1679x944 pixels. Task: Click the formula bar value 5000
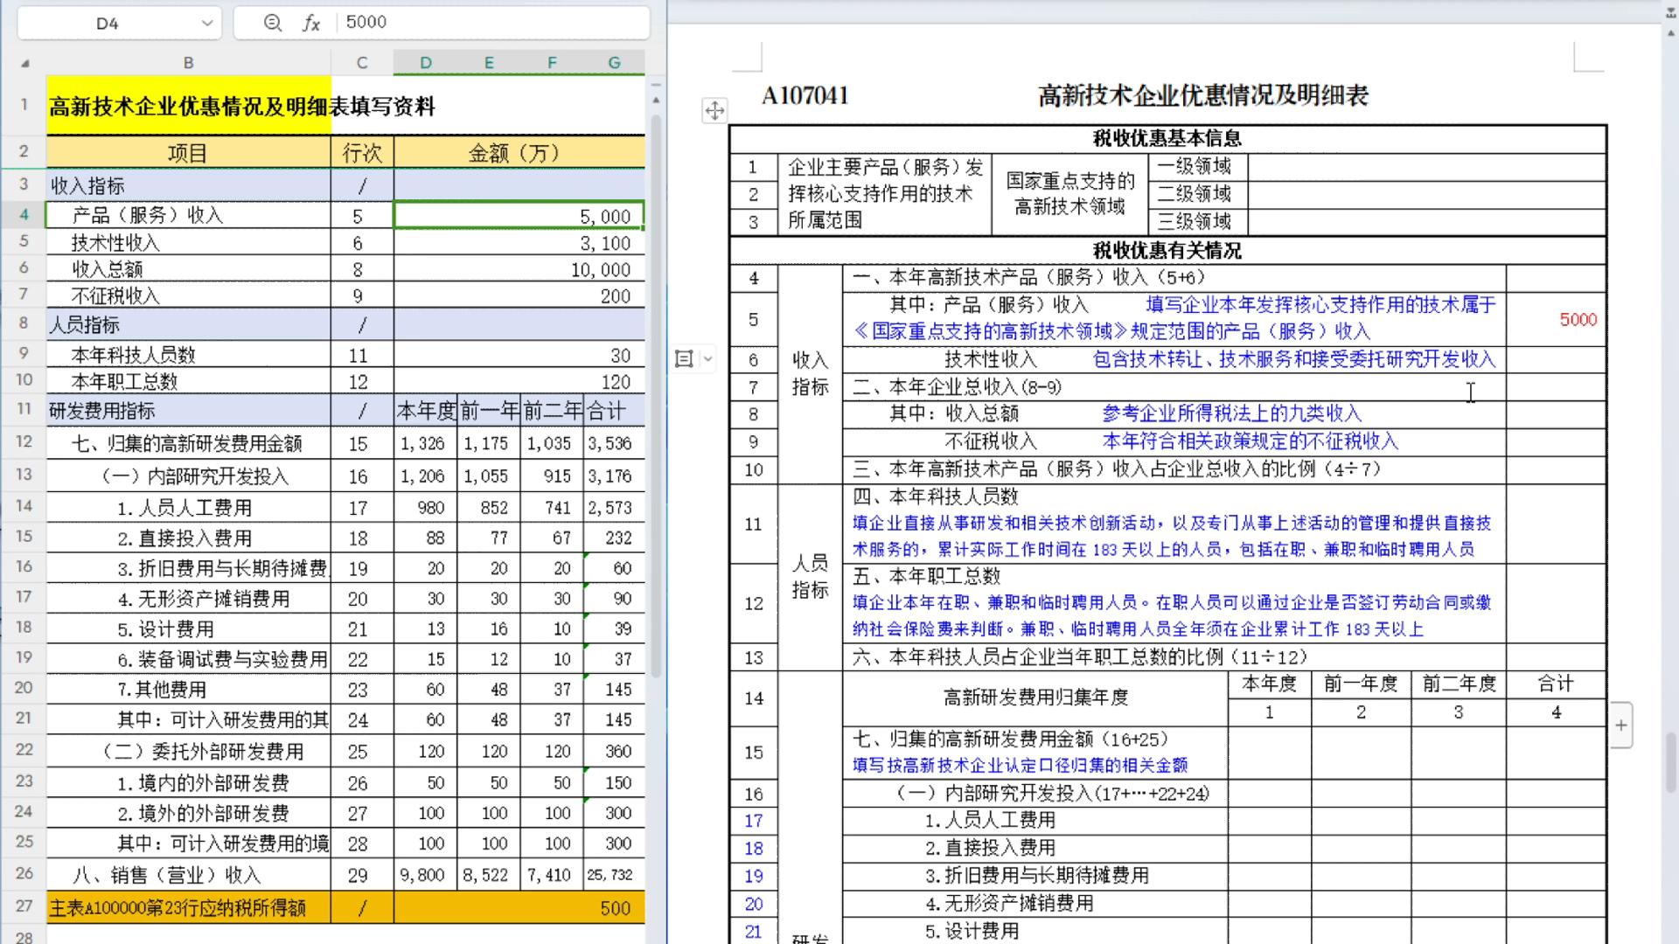(x=366, y=22)
